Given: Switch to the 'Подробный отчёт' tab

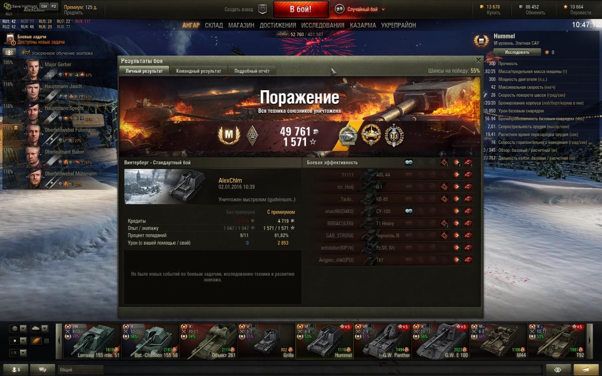Looking at the screenshot, I should point(252,71).
